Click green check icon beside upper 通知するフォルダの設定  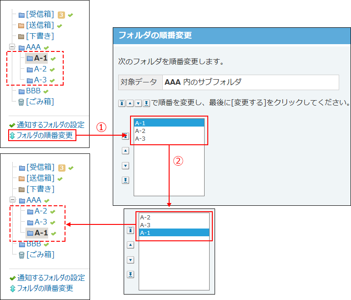pos(12,125)
